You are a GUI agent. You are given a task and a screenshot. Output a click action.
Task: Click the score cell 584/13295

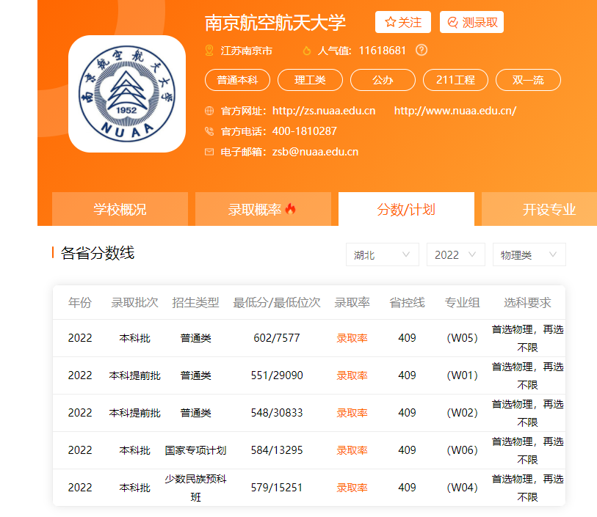[x=277, y=450]
